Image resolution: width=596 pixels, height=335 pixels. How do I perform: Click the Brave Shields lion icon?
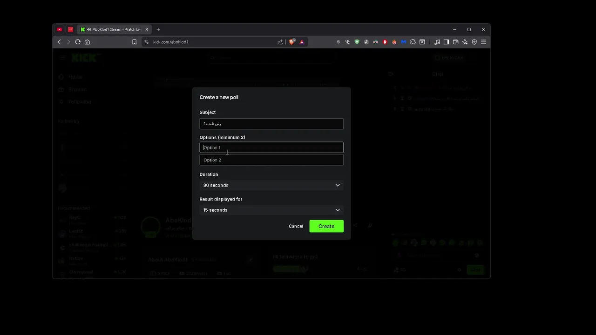[292, 42]
